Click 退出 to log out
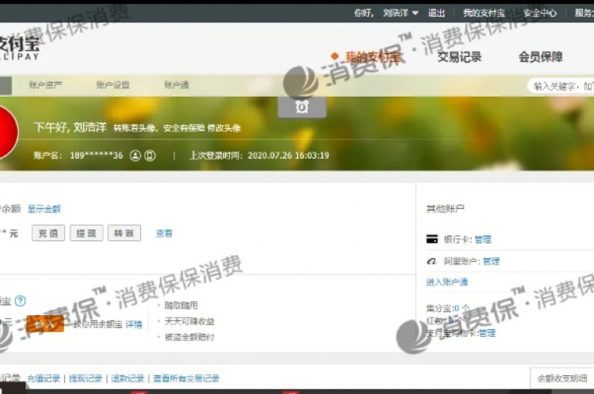 coord(436,13)
